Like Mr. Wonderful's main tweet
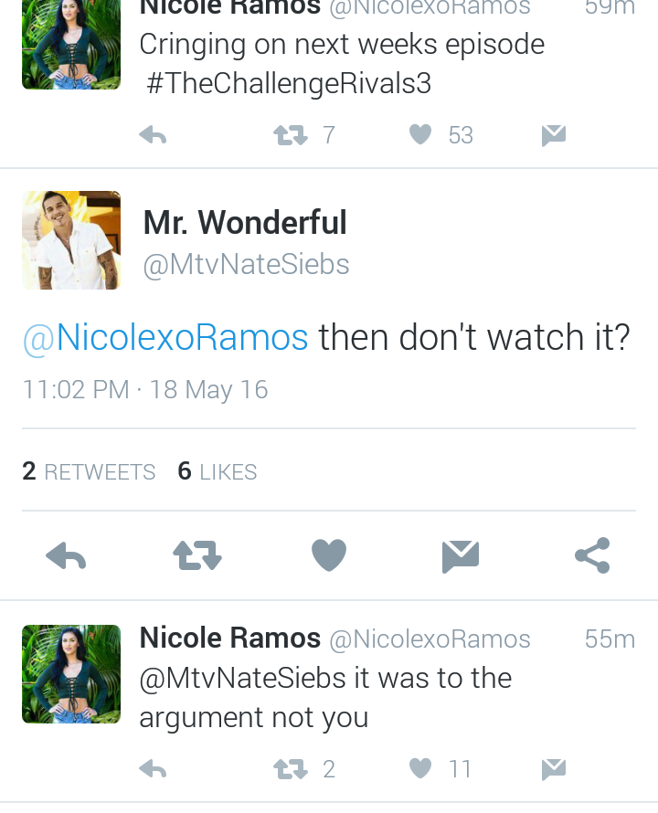The height and width of the screenshot is (813, 658). click(329, 554)
